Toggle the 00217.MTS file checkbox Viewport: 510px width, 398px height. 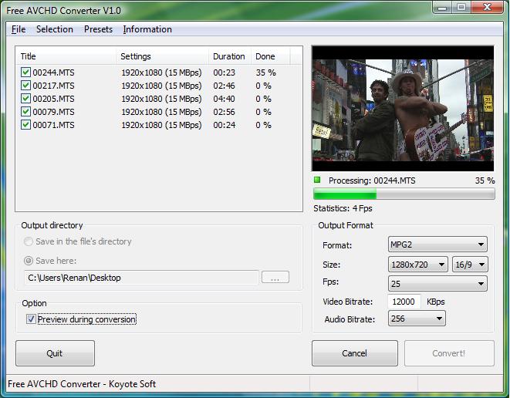pos(25,86)
